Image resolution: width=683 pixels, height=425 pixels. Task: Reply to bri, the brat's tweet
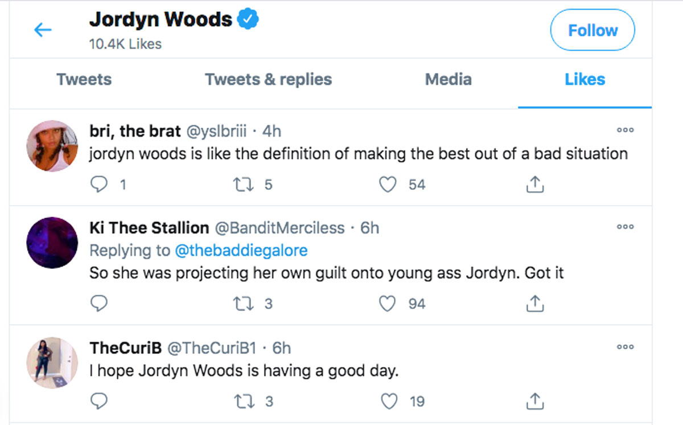[x=99, y=185]
